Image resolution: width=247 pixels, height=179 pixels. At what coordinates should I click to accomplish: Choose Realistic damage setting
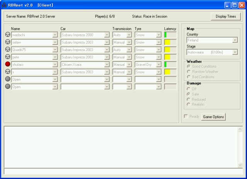tap(189, 104)
